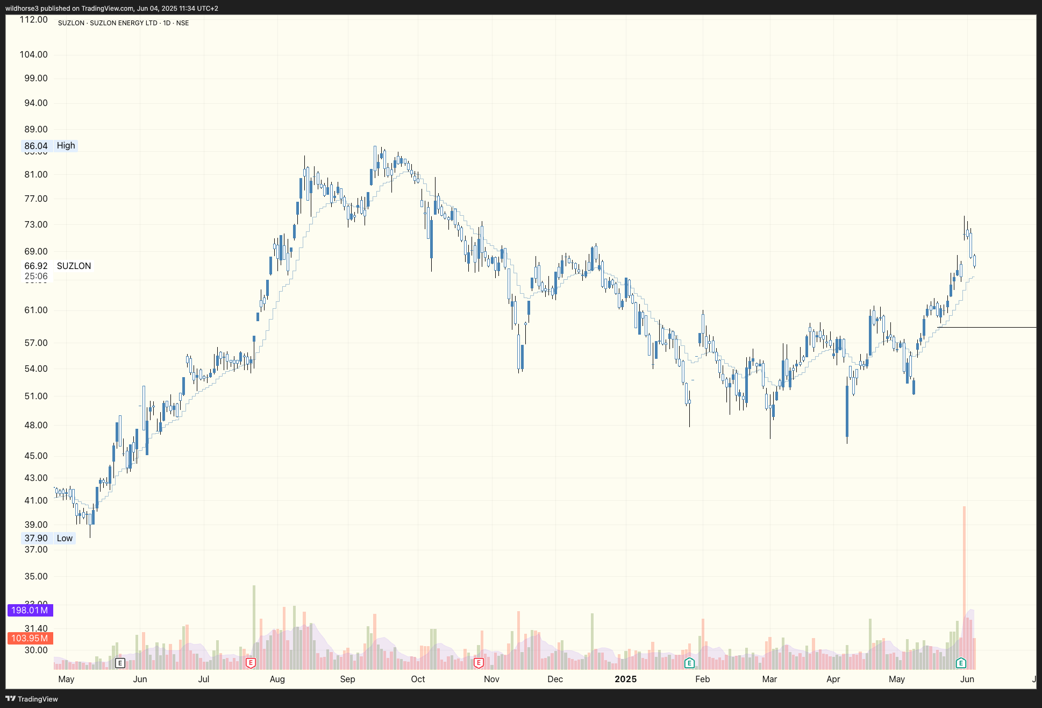Click the Feb label on time axis
Viewport: 1042px width, 708px height.
(703, 679)
